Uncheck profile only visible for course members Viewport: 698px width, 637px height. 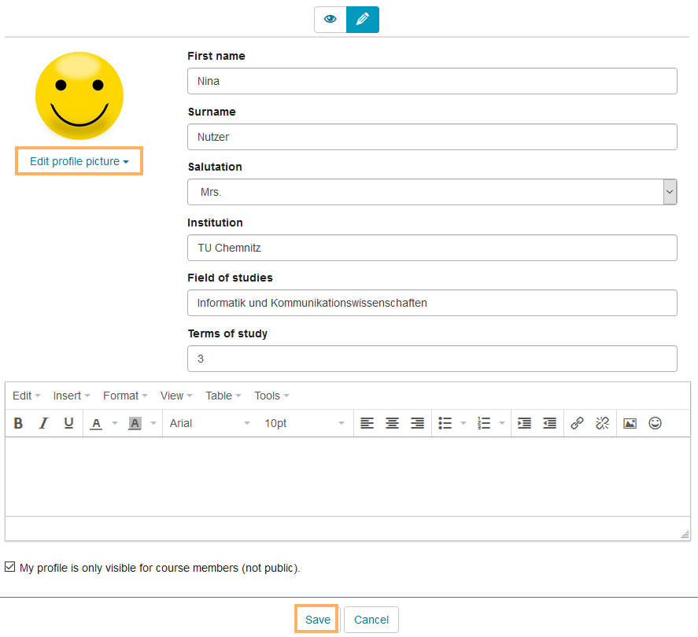10,567
